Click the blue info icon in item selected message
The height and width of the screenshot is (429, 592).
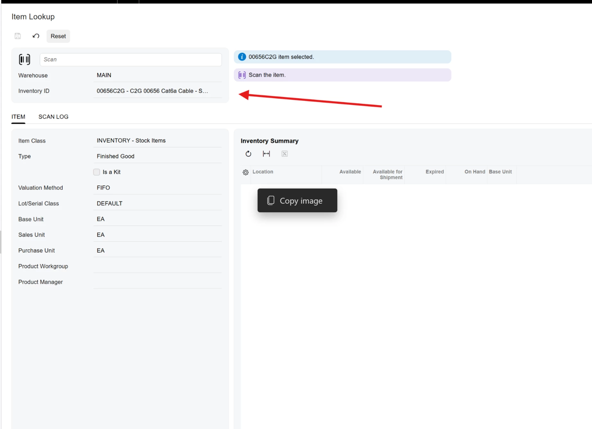click(242, 57)
